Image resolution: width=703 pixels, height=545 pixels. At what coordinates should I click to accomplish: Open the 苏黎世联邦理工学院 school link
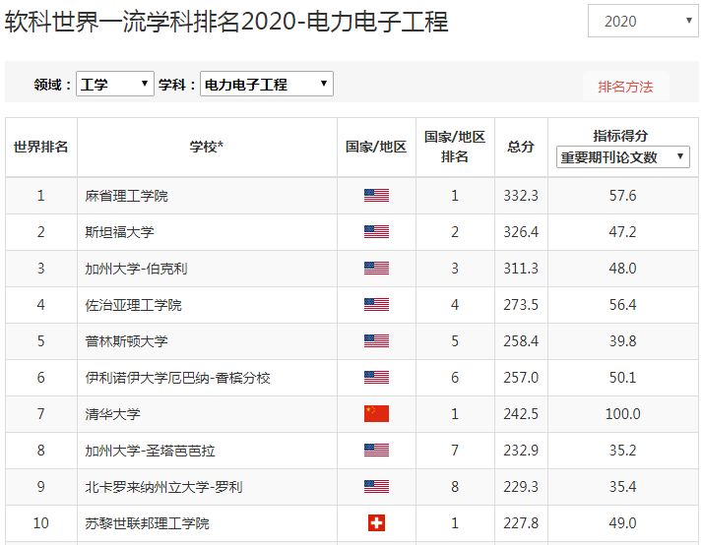[x=147, y=523]
